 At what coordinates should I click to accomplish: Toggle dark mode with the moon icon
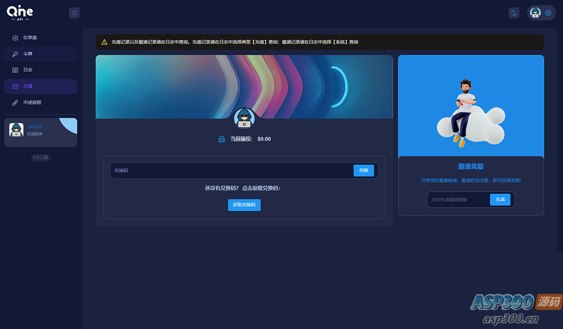coord(514,13)
